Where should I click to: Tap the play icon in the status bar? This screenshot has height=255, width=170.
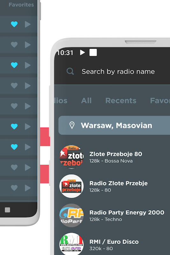point(82,52)
